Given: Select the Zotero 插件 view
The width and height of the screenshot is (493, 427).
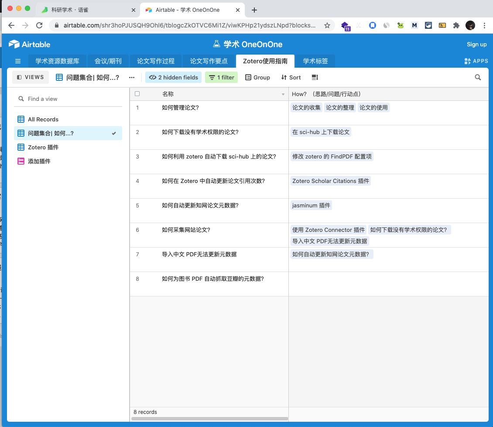Looking at the screenshot, I should point(68,147).
